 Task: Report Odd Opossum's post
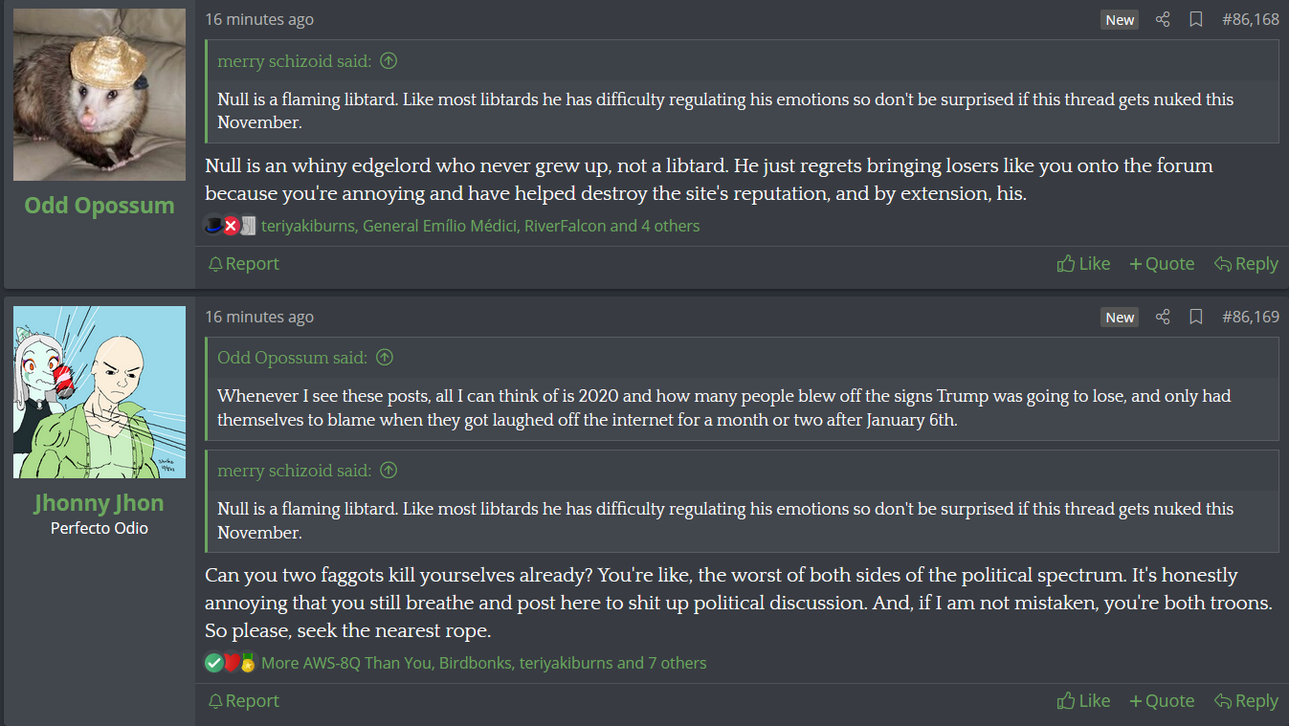tap(244, 264)
